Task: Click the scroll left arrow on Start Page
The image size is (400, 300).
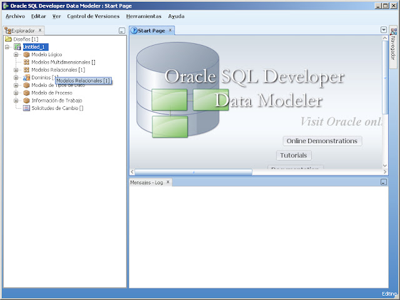Action: pos(132,172)
